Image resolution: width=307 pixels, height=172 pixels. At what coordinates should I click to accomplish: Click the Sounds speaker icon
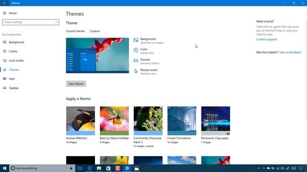(136, 61)
